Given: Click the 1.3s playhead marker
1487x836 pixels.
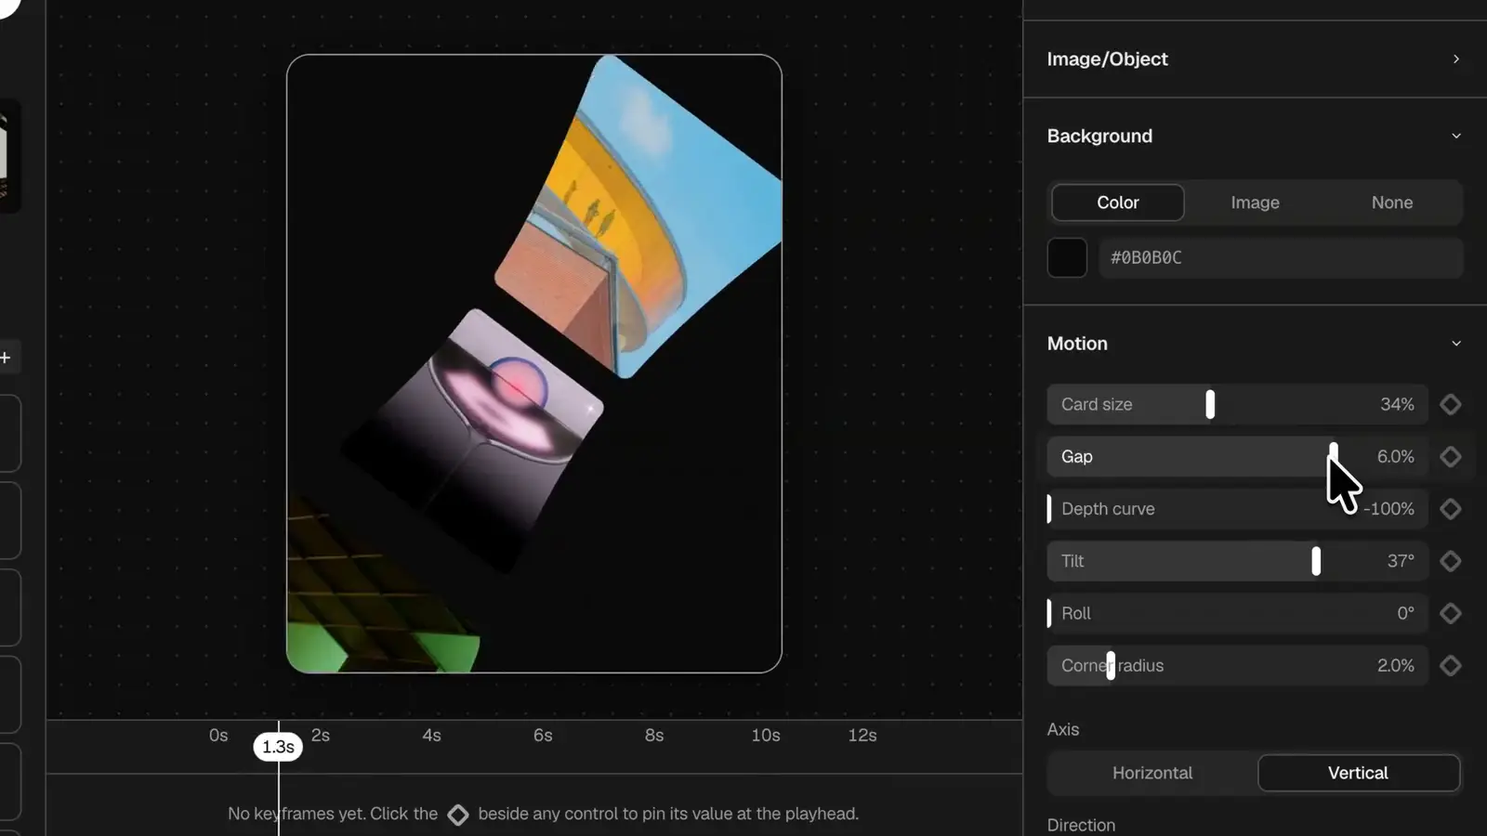Looking at the screenshot, I should coord(278,747).
